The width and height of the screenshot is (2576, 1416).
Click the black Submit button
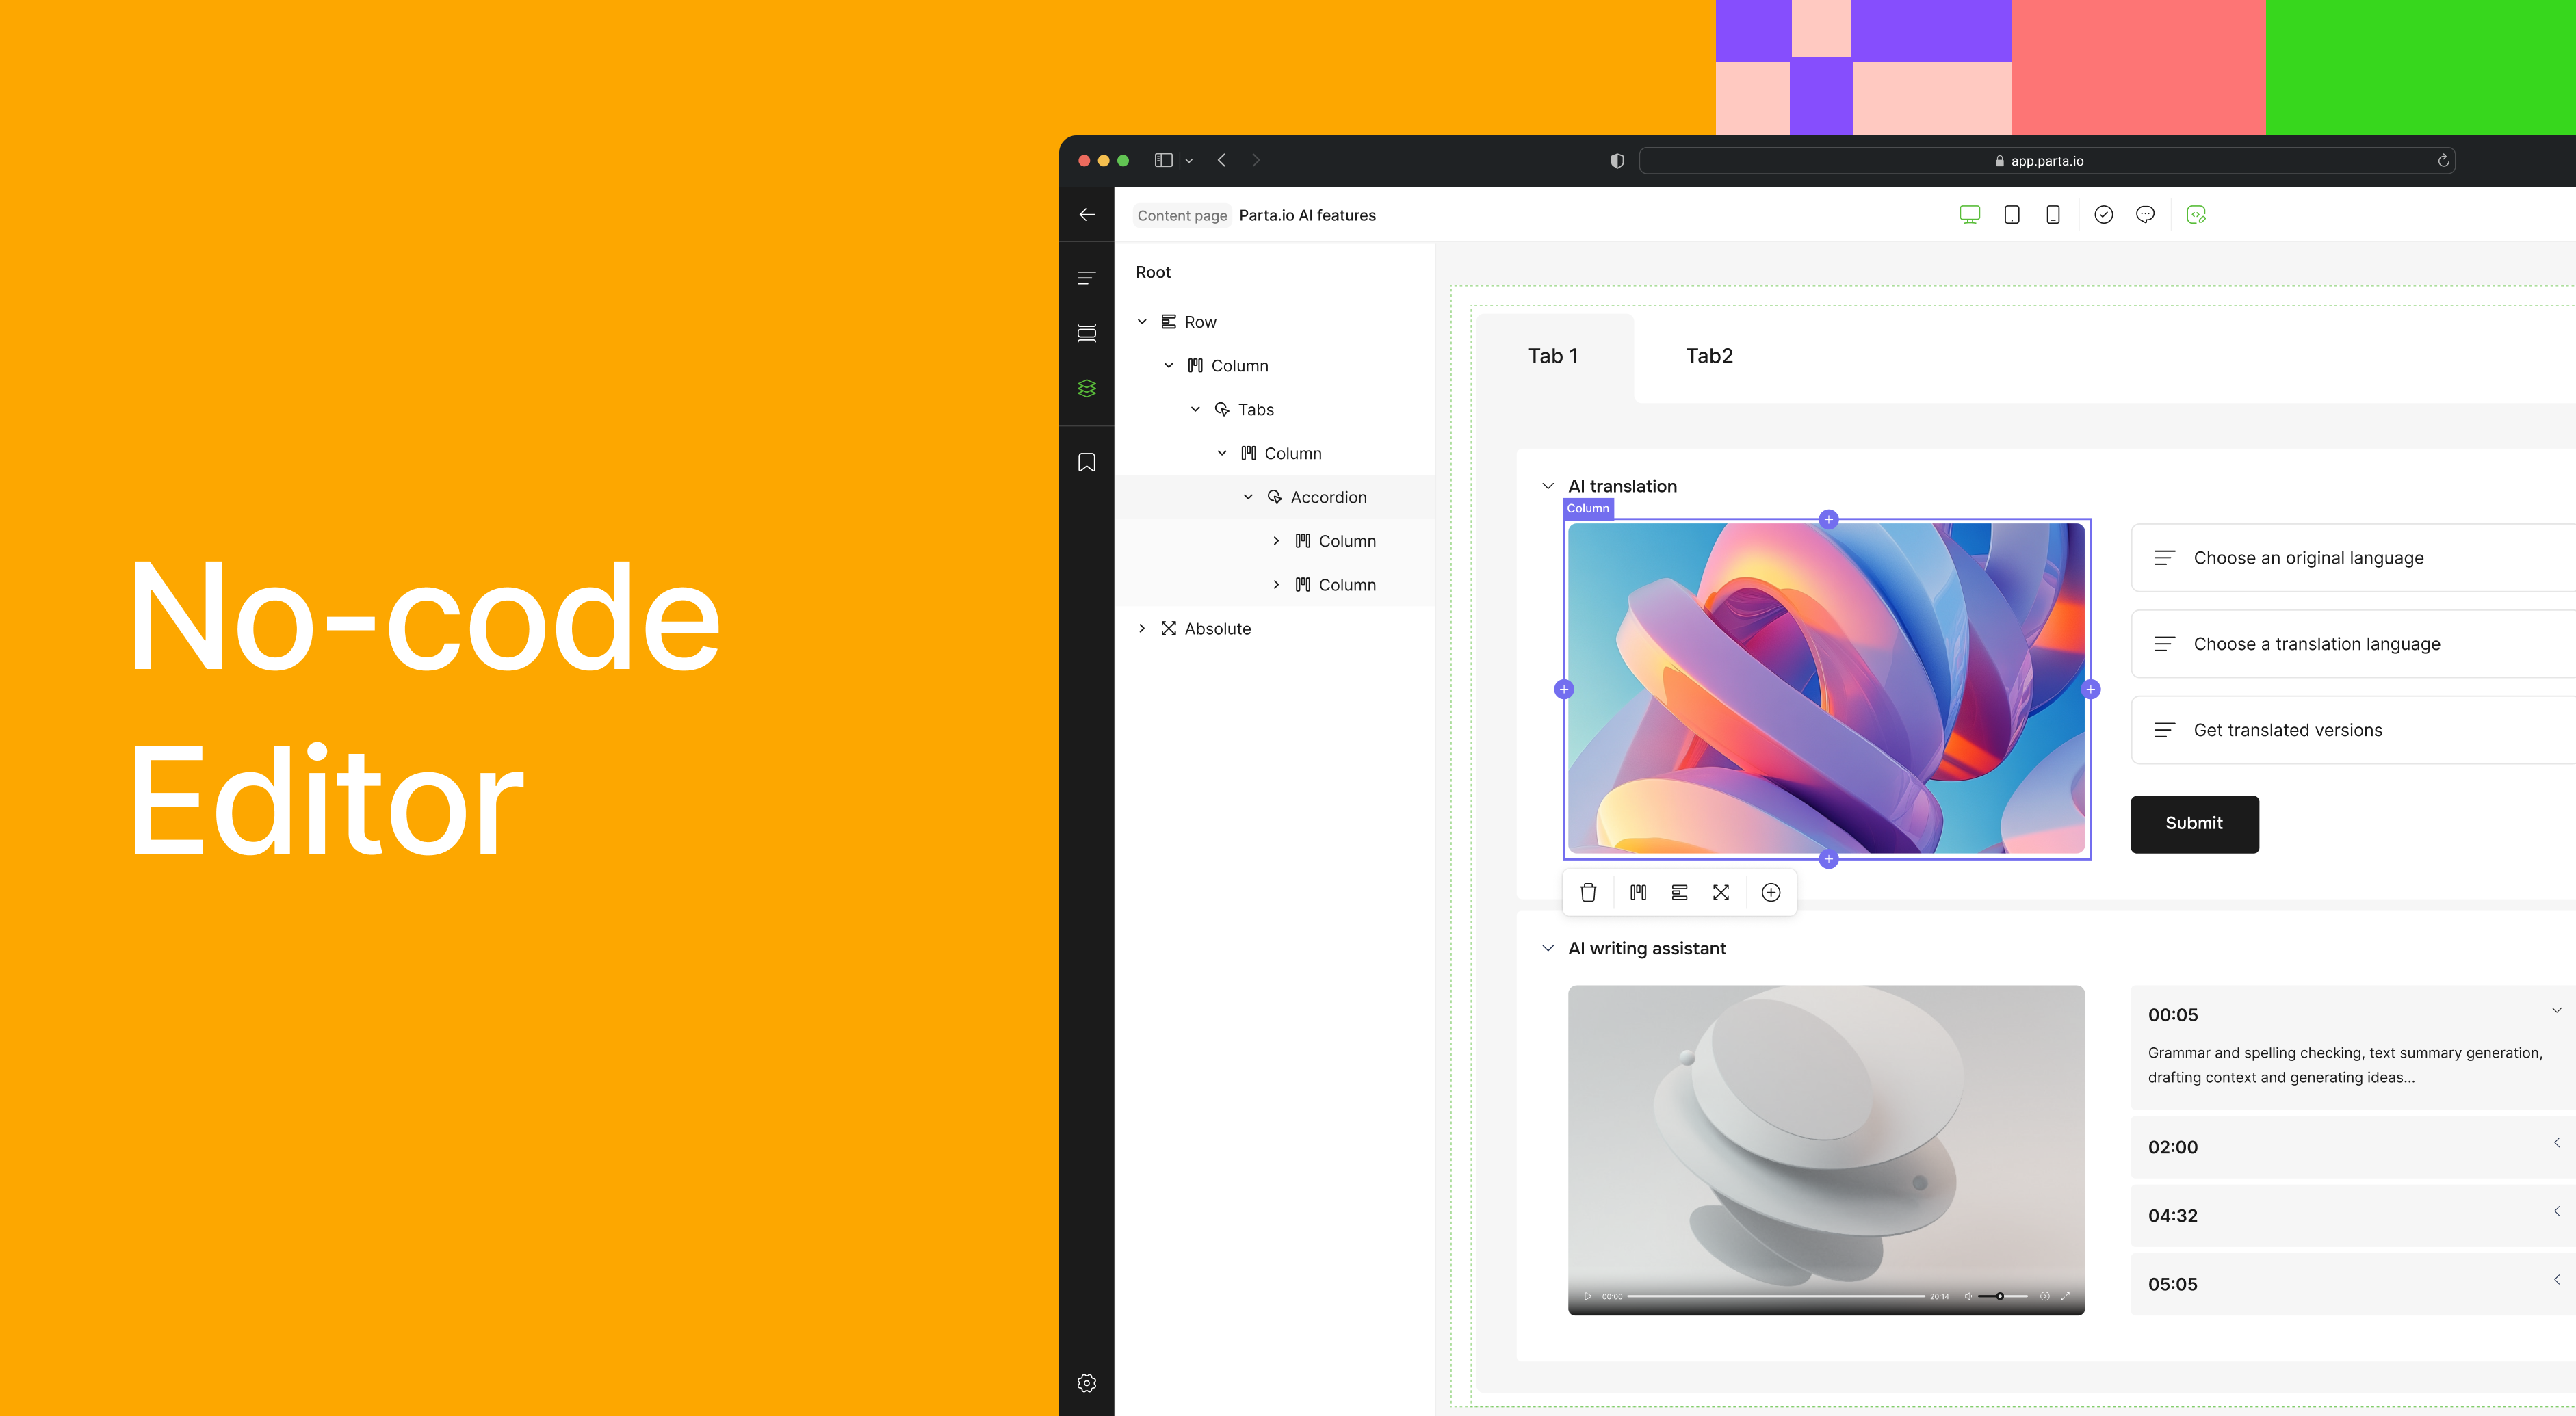click(2193, 823)
